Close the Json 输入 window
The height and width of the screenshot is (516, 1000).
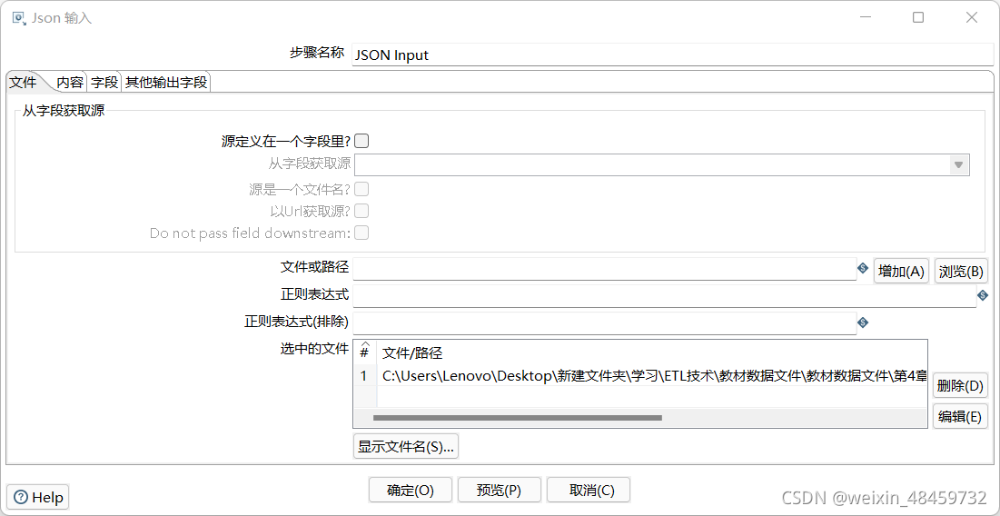[971, 17]
